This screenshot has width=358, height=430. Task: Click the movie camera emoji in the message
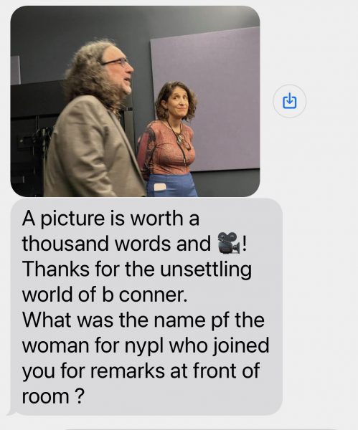click(x=228, y=243)
